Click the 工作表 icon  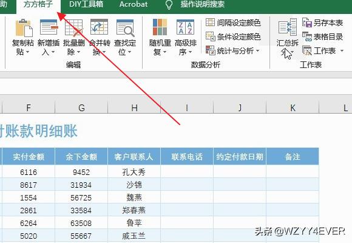307,50
